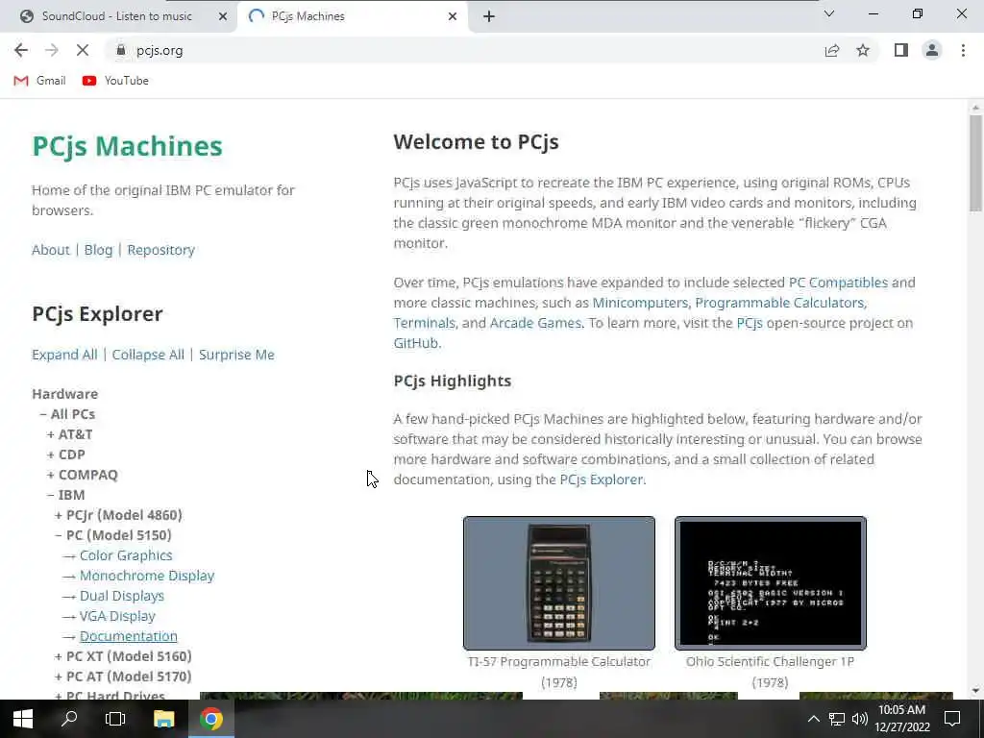Open the Documentation link
The width and height of the screenshot is (984, 738).
coord(129,636)
